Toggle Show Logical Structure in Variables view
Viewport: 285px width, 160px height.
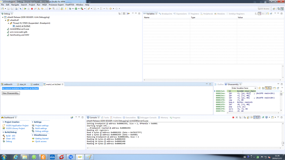click(260, 14)
